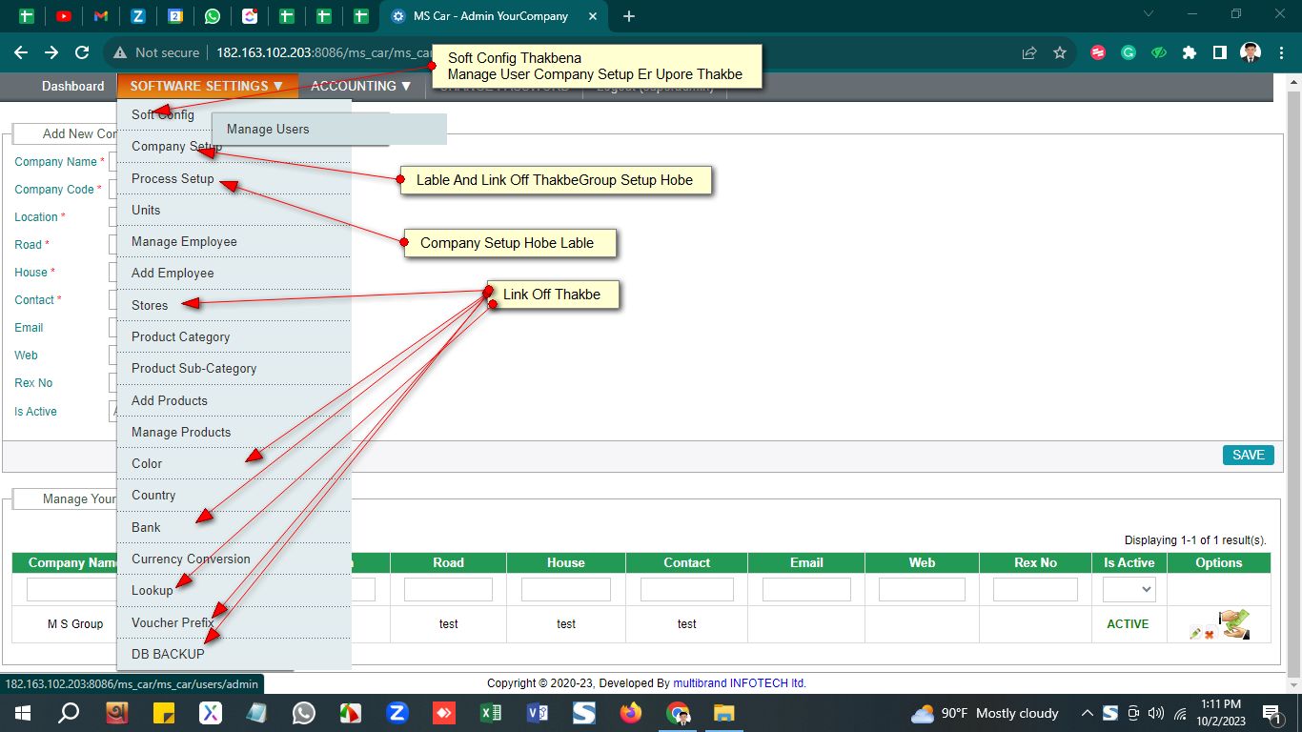1302x732 pixels.
Task: Open the WhatsApp app on the taskbar
Action: [x=304, y=713]
